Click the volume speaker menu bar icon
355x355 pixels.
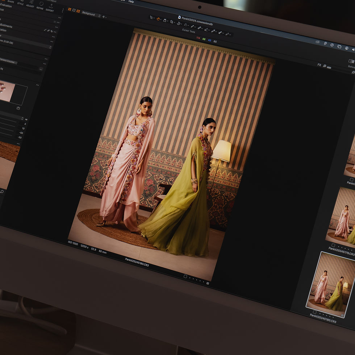click(353, 50)
